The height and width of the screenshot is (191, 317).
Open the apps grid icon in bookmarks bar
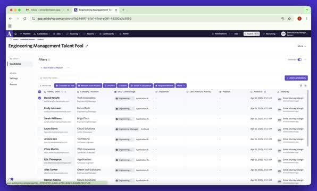click(x=10, y=26)
